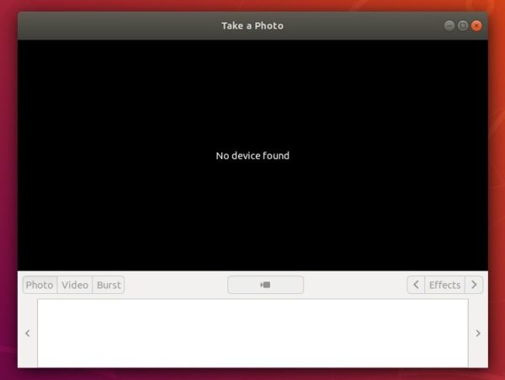505x380 pixels.
Task: Go to next effects page arrow
Action: [x=474, y=285]
